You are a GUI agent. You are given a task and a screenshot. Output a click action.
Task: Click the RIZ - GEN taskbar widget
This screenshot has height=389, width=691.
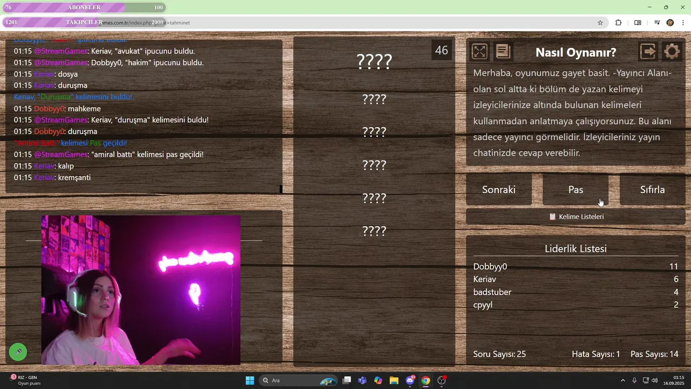coord(25,380)
